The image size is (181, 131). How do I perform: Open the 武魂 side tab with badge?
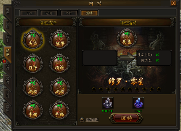(7, 67)
